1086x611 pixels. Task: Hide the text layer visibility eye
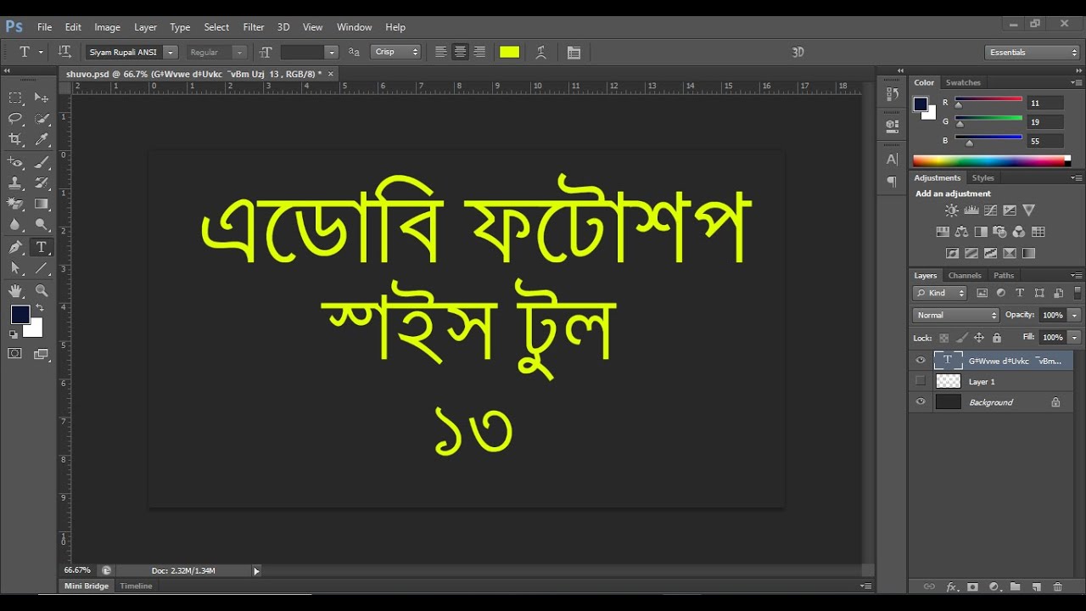tap(921, 361)
